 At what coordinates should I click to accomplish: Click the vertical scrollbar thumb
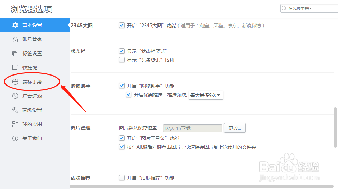335,127
